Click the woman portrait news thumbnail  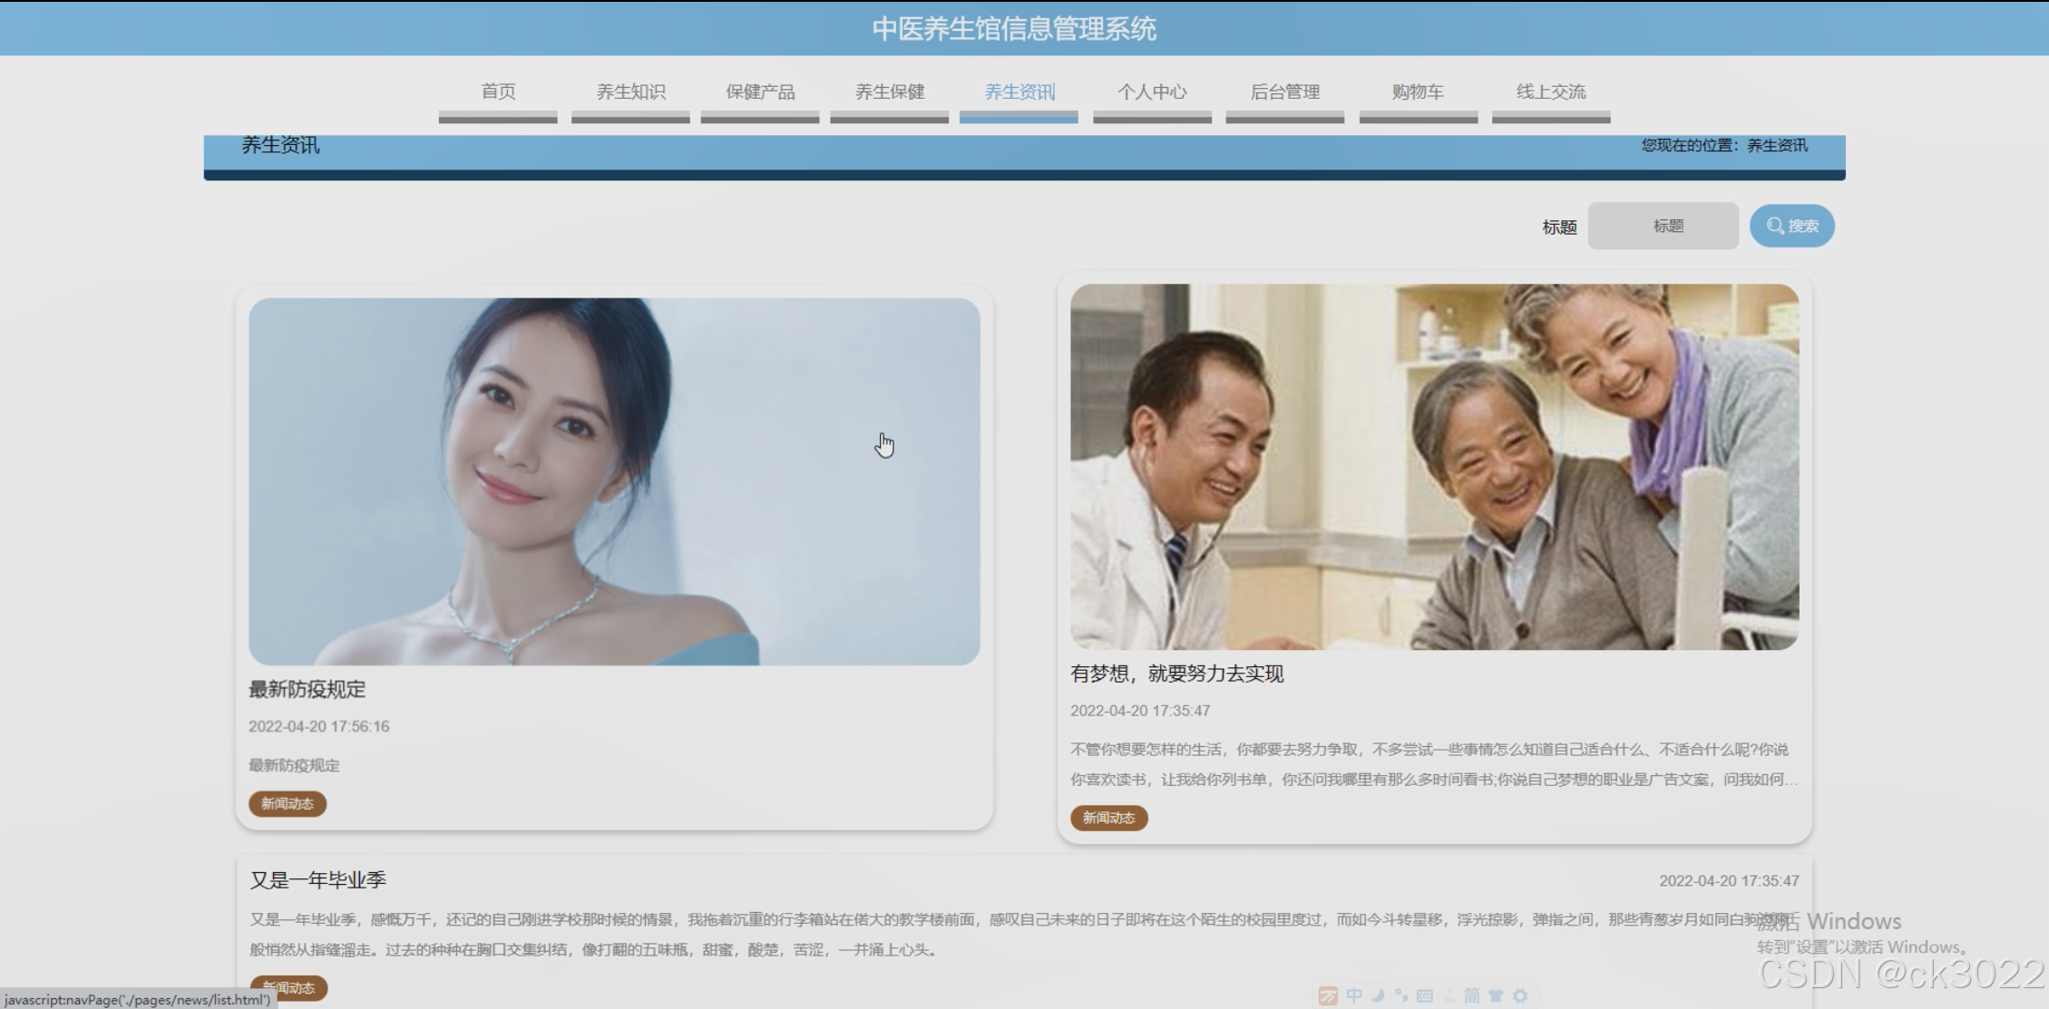614,481
